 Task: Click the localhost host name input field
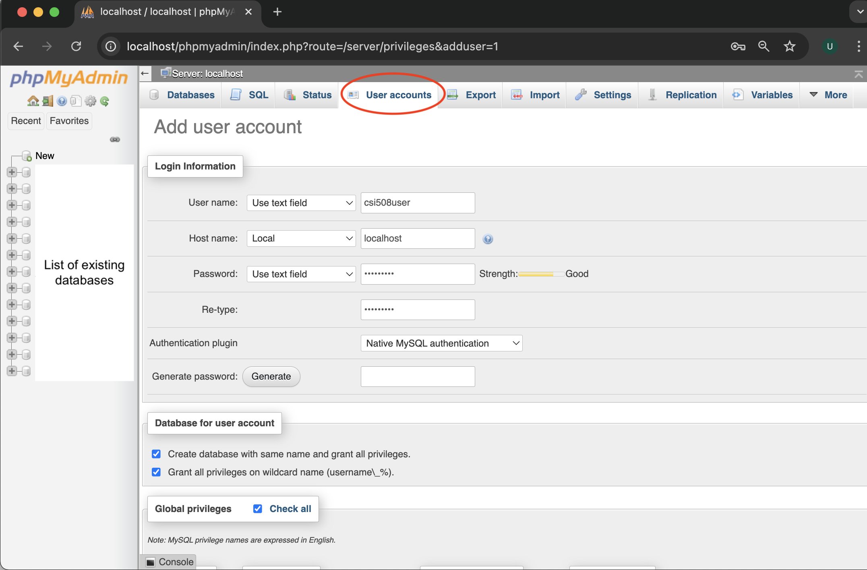tap(418, 238)
